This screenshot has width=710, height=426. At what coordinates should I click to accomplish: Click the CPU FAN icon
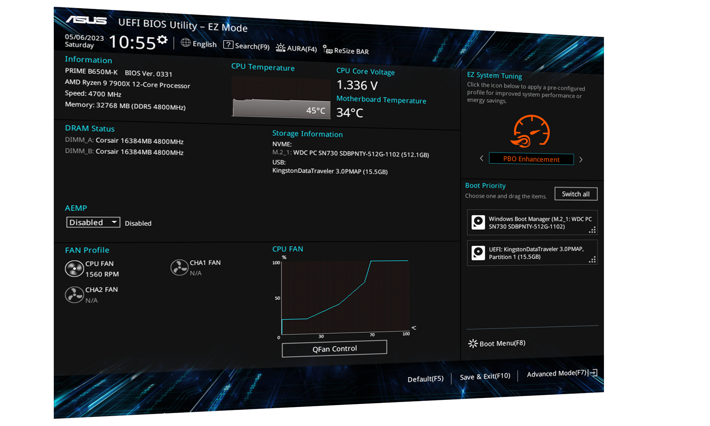(x=74, y=269)
